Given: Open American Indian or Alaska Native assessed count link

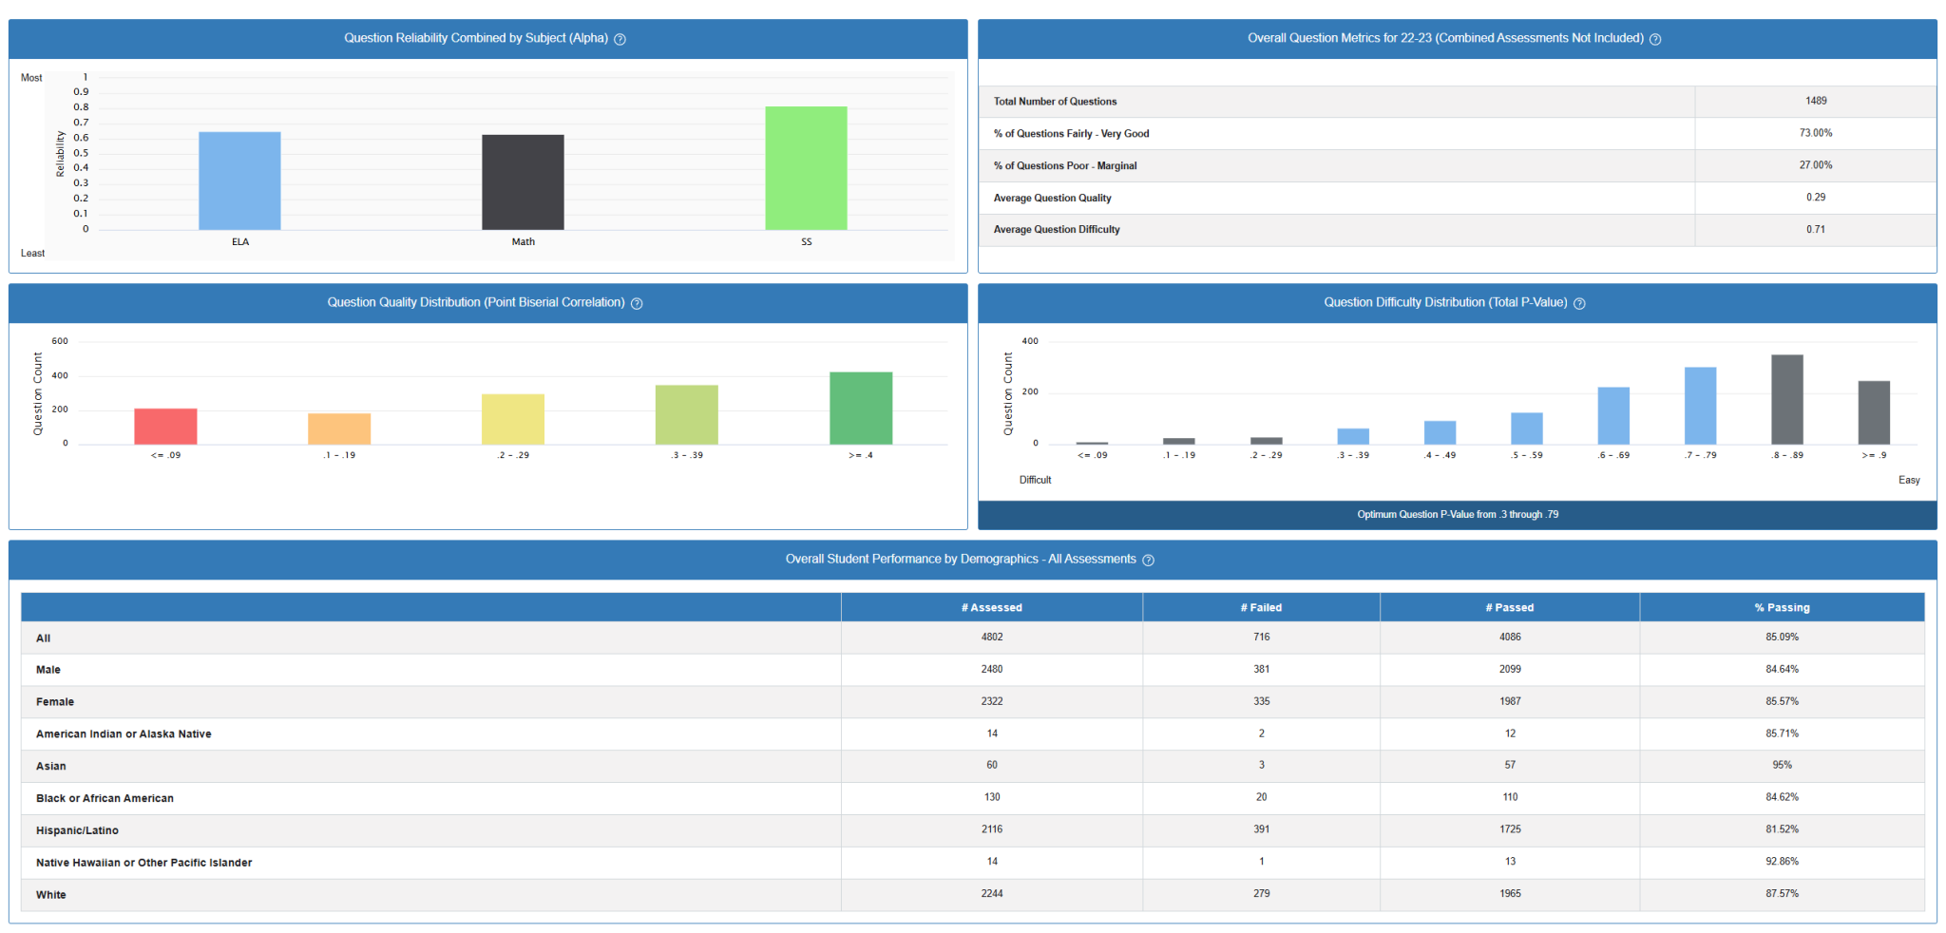Looking at the screenshot, I should 991,733.
